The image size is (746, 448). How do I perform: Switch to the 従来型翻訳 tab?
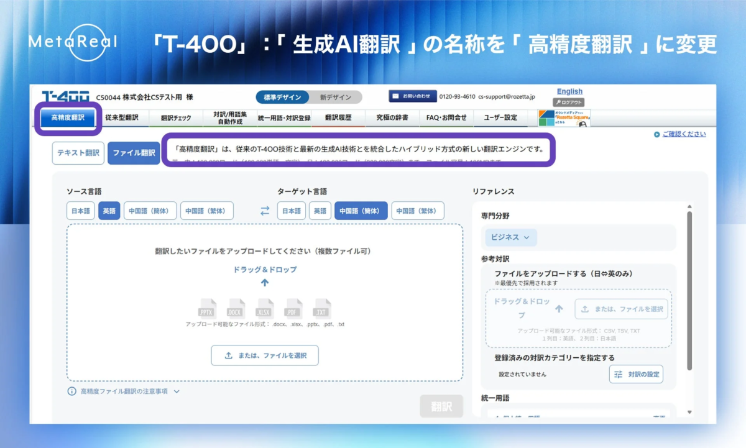tap(122, 117)
